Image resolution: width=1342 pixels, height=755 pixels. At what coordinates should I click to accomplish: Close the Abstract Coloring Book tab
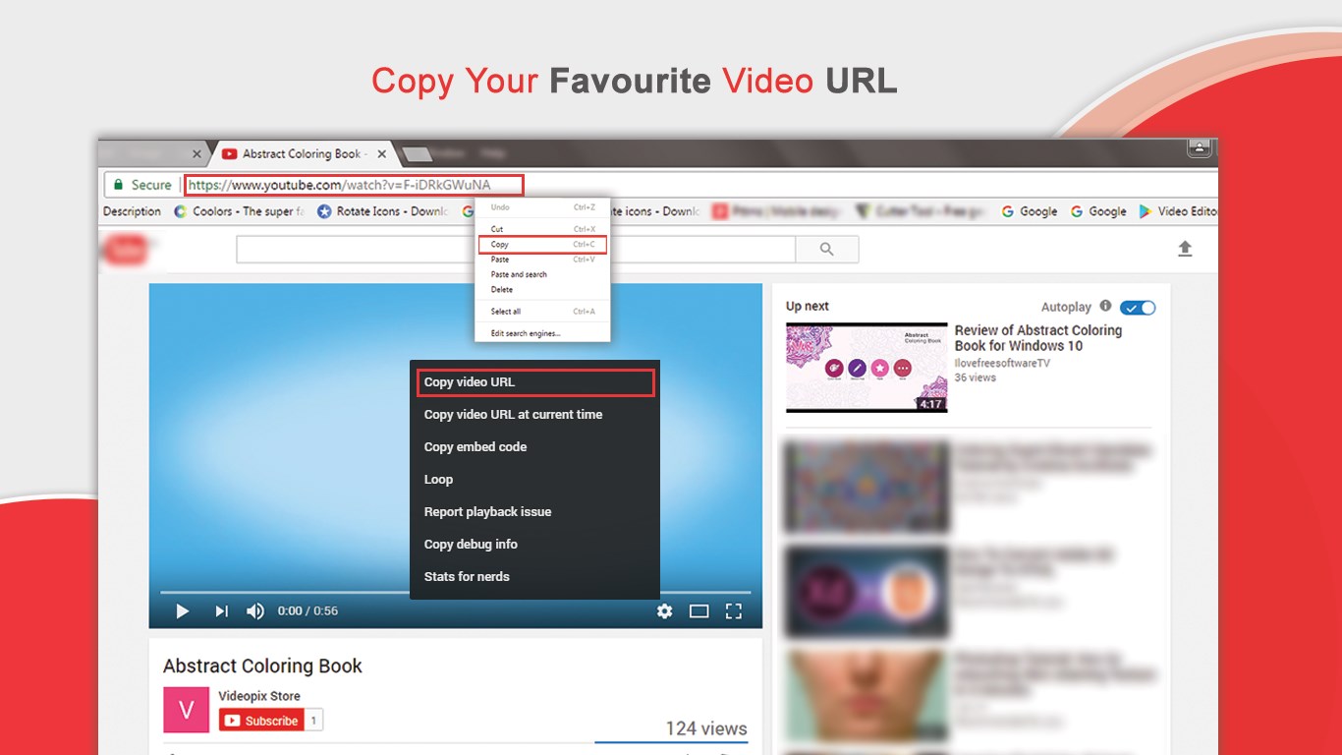coord(382,154)
